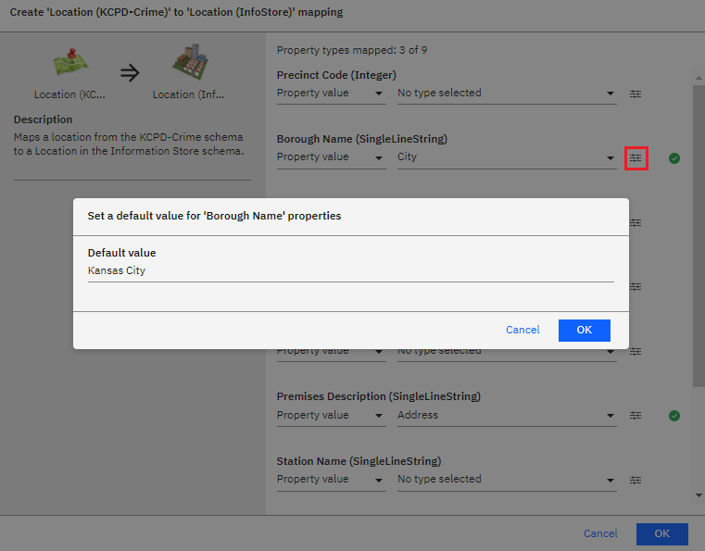The width and height of the screenshot is (705, 551).
Task: Open Borough Name 'Property value' dropdown
Action: pyautogui.click(x=331, y=157)
